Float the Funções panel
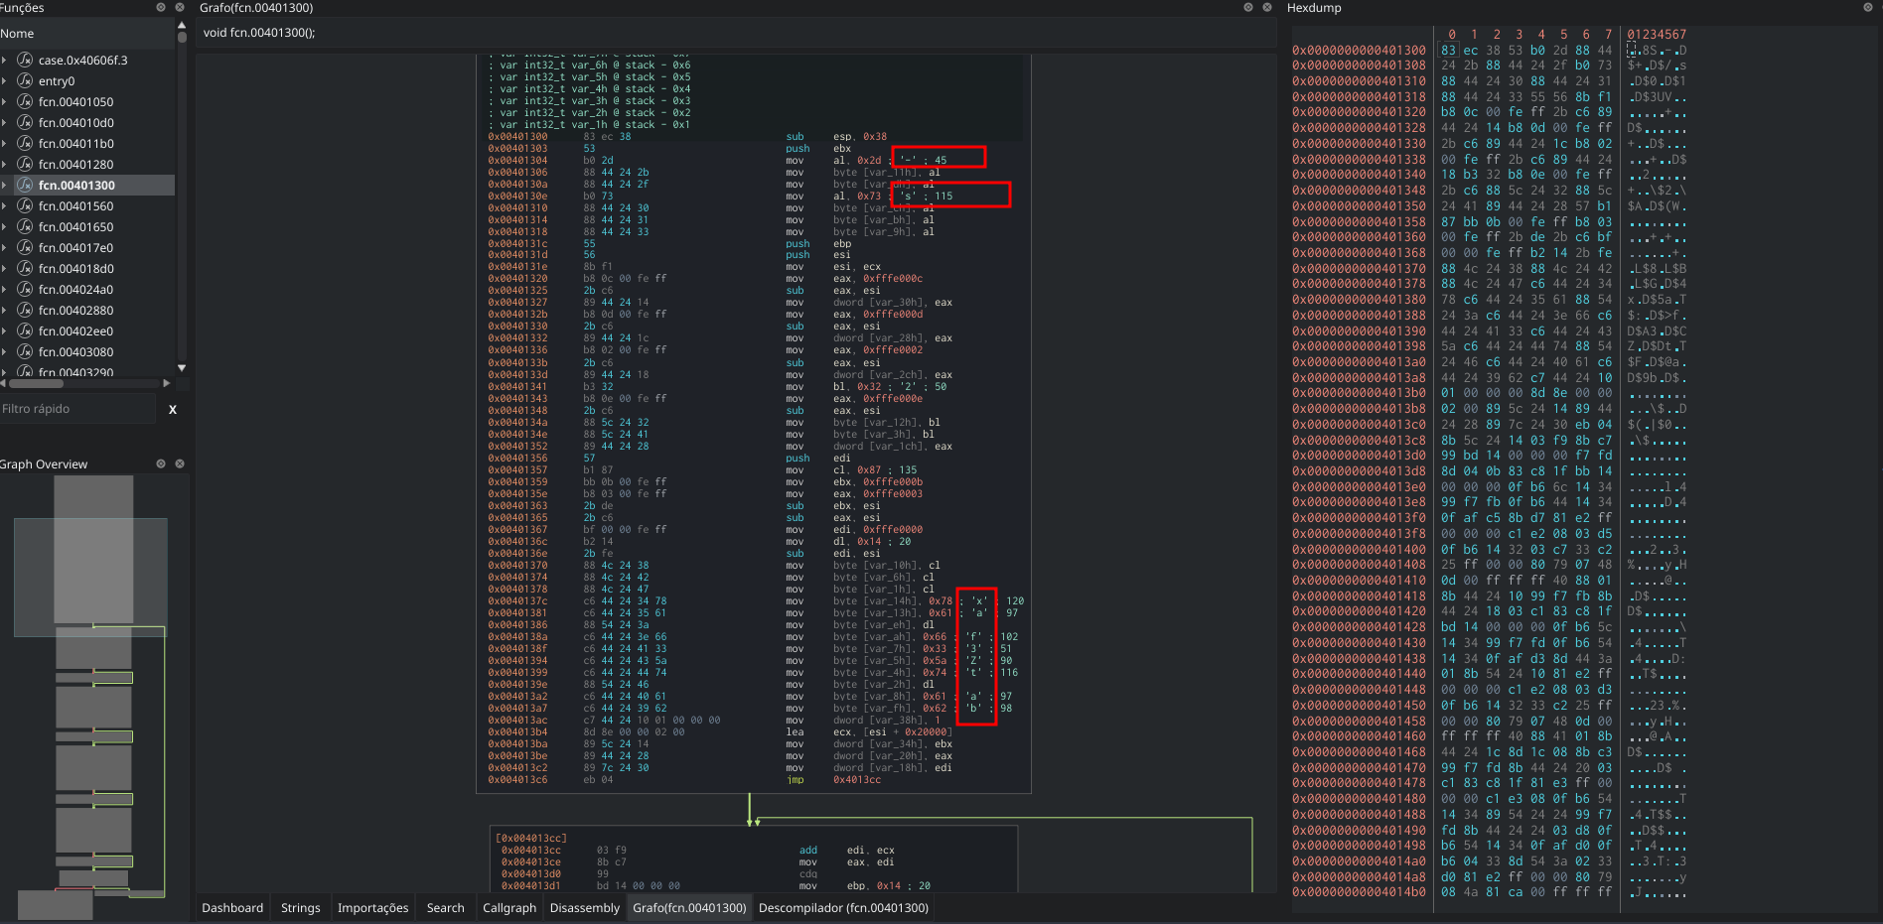The width and height of the screenshot is (1883, 924). point(161,7)
